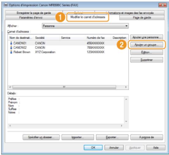Viewport: 169px width, 155px height.
Task: Sort by Nom de destinataire column header
Action: 21,38
